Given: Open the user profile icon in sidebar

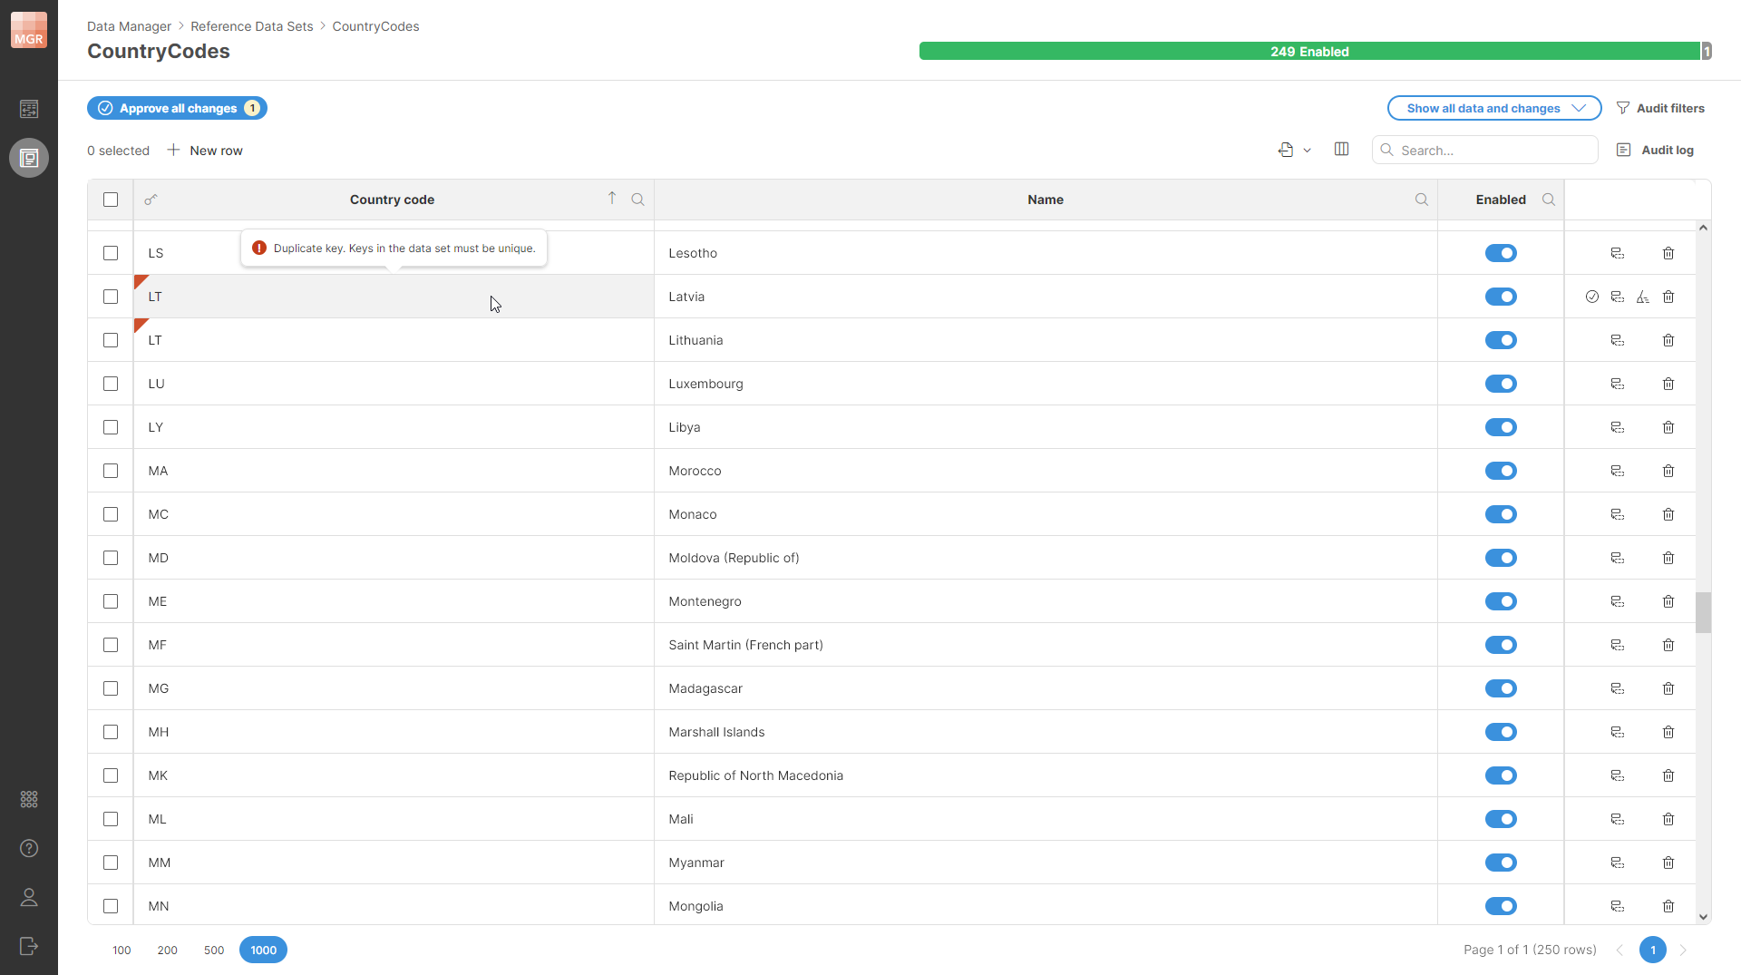Looking at the screenshot, I should pos(29,898).
